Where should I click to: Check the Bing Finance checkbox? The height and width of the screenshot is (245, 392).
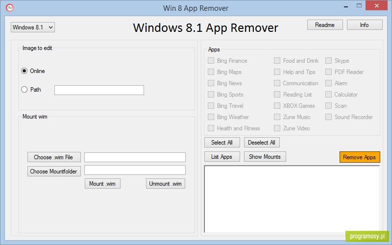[x=211, y=60]
